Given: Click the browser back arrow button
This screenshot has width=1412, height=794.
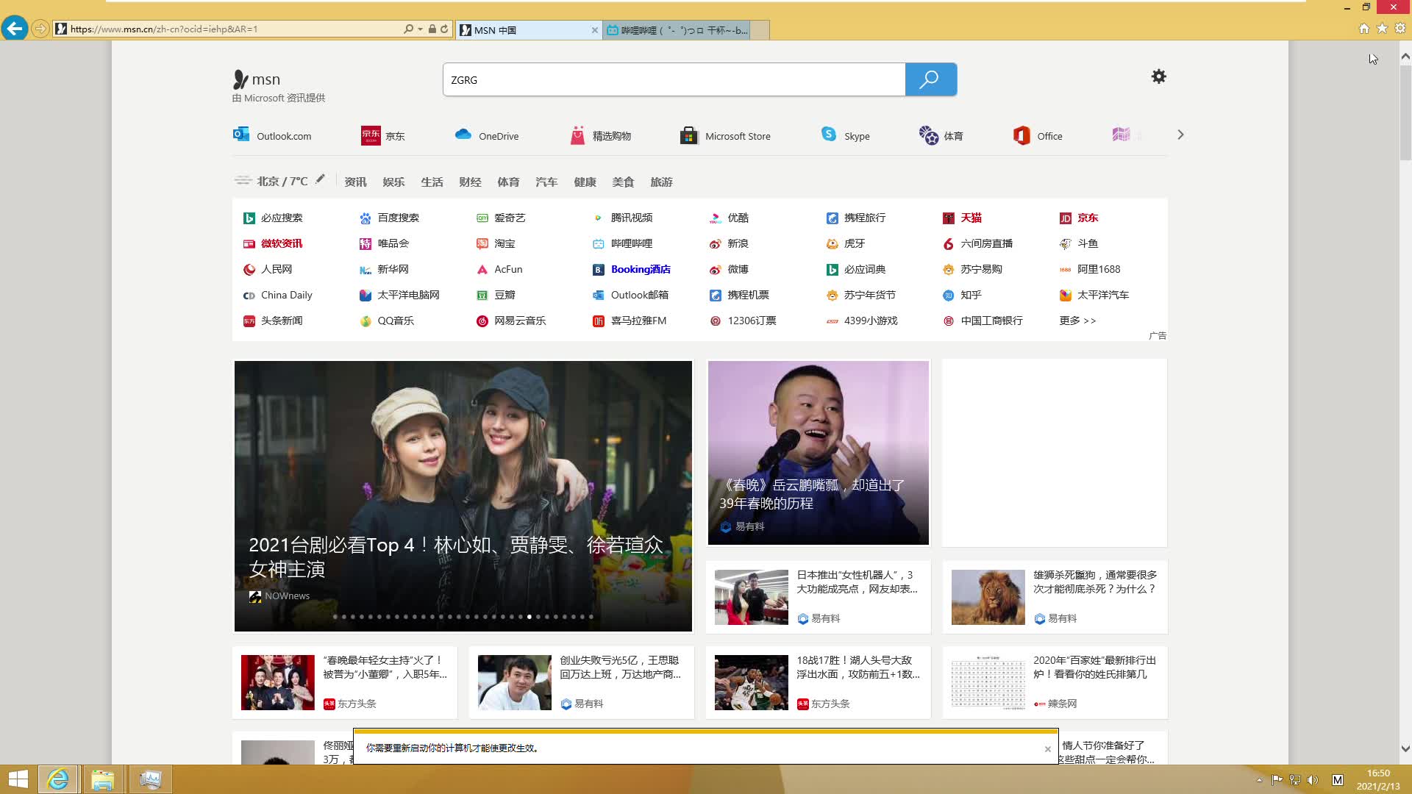Looking at the screenshot, I should tap(14, 29).
